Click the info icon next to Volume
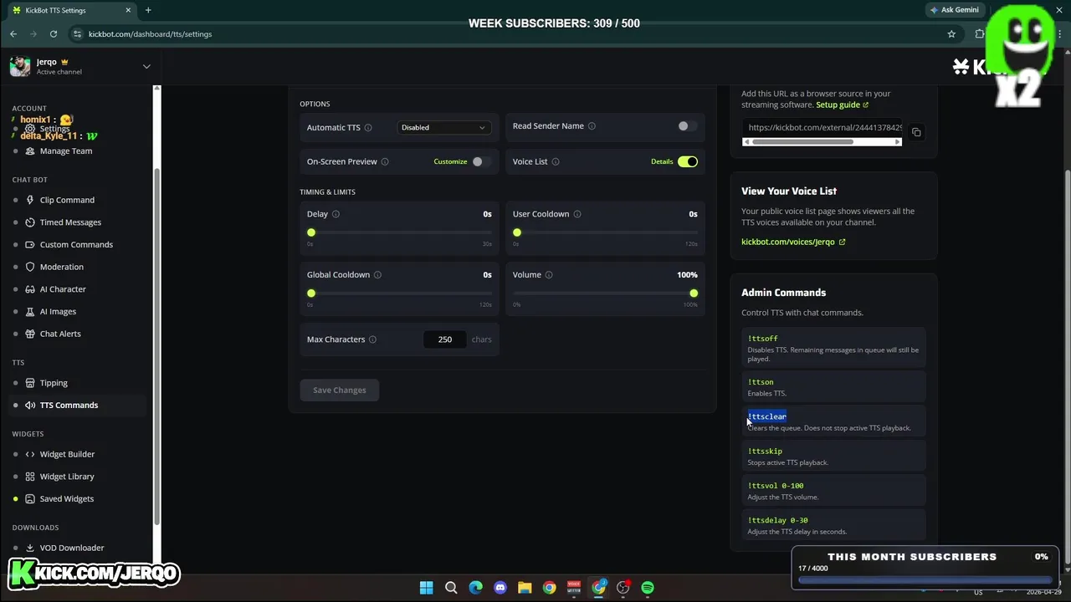 [549, 275]
